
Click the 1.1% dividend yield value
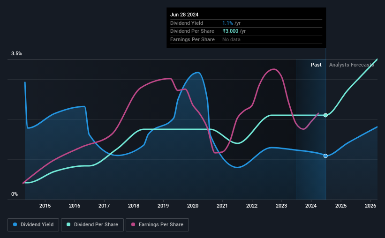(x=227, y=23)
